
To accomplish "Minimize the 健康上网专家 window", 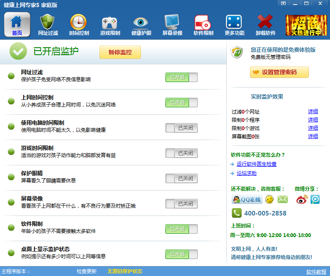I will click(295, 3).
